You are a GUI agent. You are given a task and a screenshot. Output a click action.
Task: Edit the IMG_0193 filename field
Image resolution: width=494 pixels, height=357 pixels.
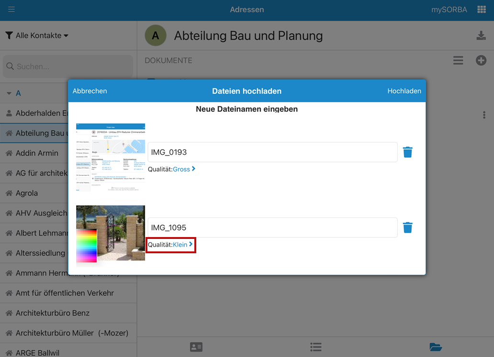pos(272,152)
